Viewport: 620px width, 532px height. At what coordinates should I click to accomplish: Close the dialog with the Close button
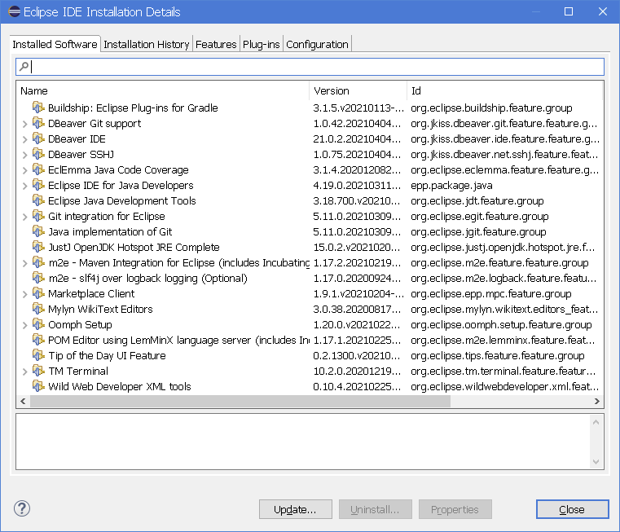point(572,509)
